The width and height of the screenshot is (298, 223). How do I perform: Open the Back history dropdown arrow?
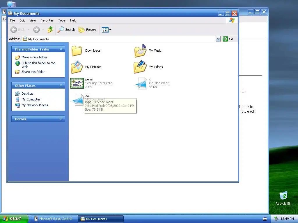(x=29, y=30)
